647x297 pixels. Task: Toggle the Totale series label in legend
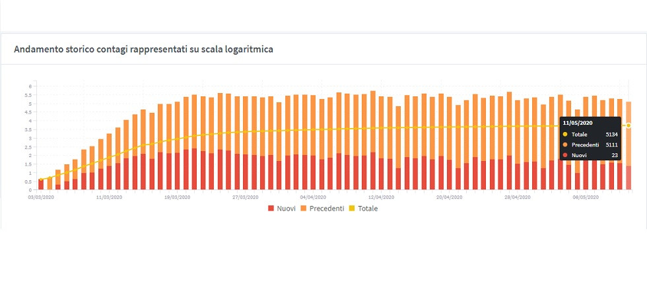coord(368,209)
